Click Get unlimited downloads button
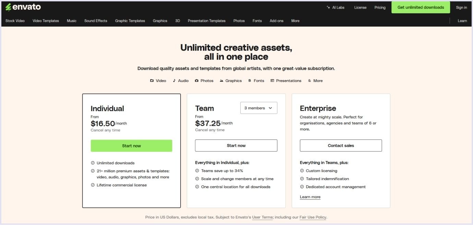The image size is (473, 225). tap(421, 7)
